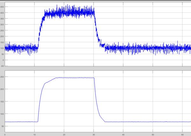Click the 300 label on noisy plot axis
The image size is (191, 136).
(x=2, y=24)
